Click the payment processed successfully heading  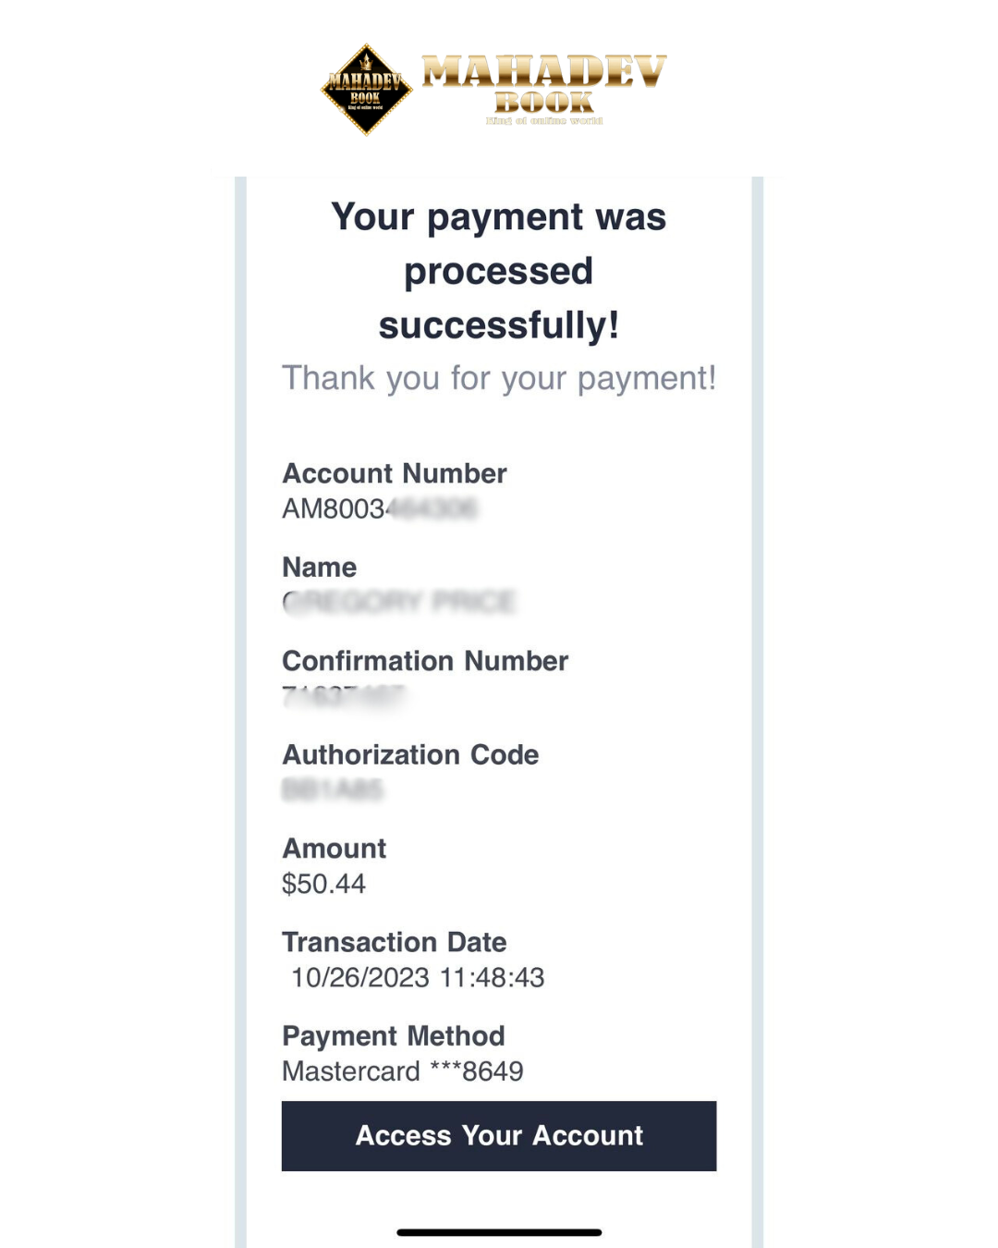[x=498, y=271]
